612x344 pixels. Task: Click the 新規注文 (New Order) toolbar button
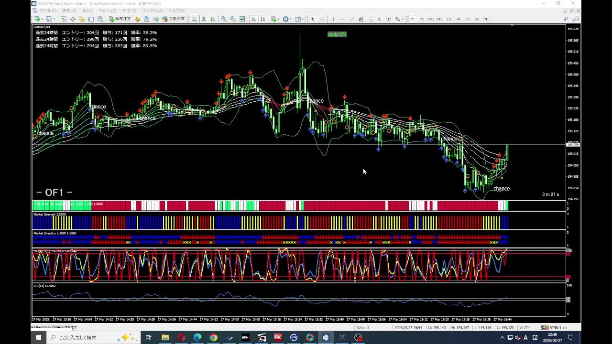(120, 19)
